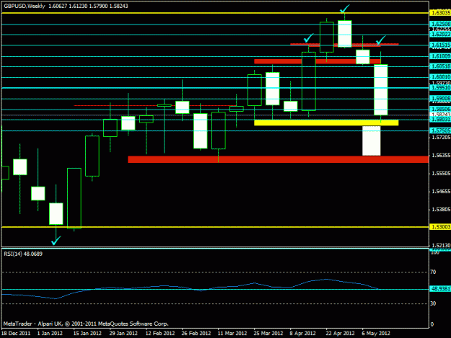Click the 1.56355 price scale value
The height and width of the screenshot is (338, 451).
point(441,156)
